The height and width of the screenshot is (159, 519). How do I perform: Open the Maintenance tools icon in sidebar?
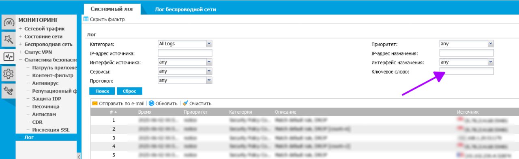[x=8, y=91]
